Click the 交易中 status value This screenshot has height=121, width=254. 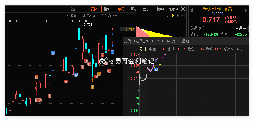[241, 28]
